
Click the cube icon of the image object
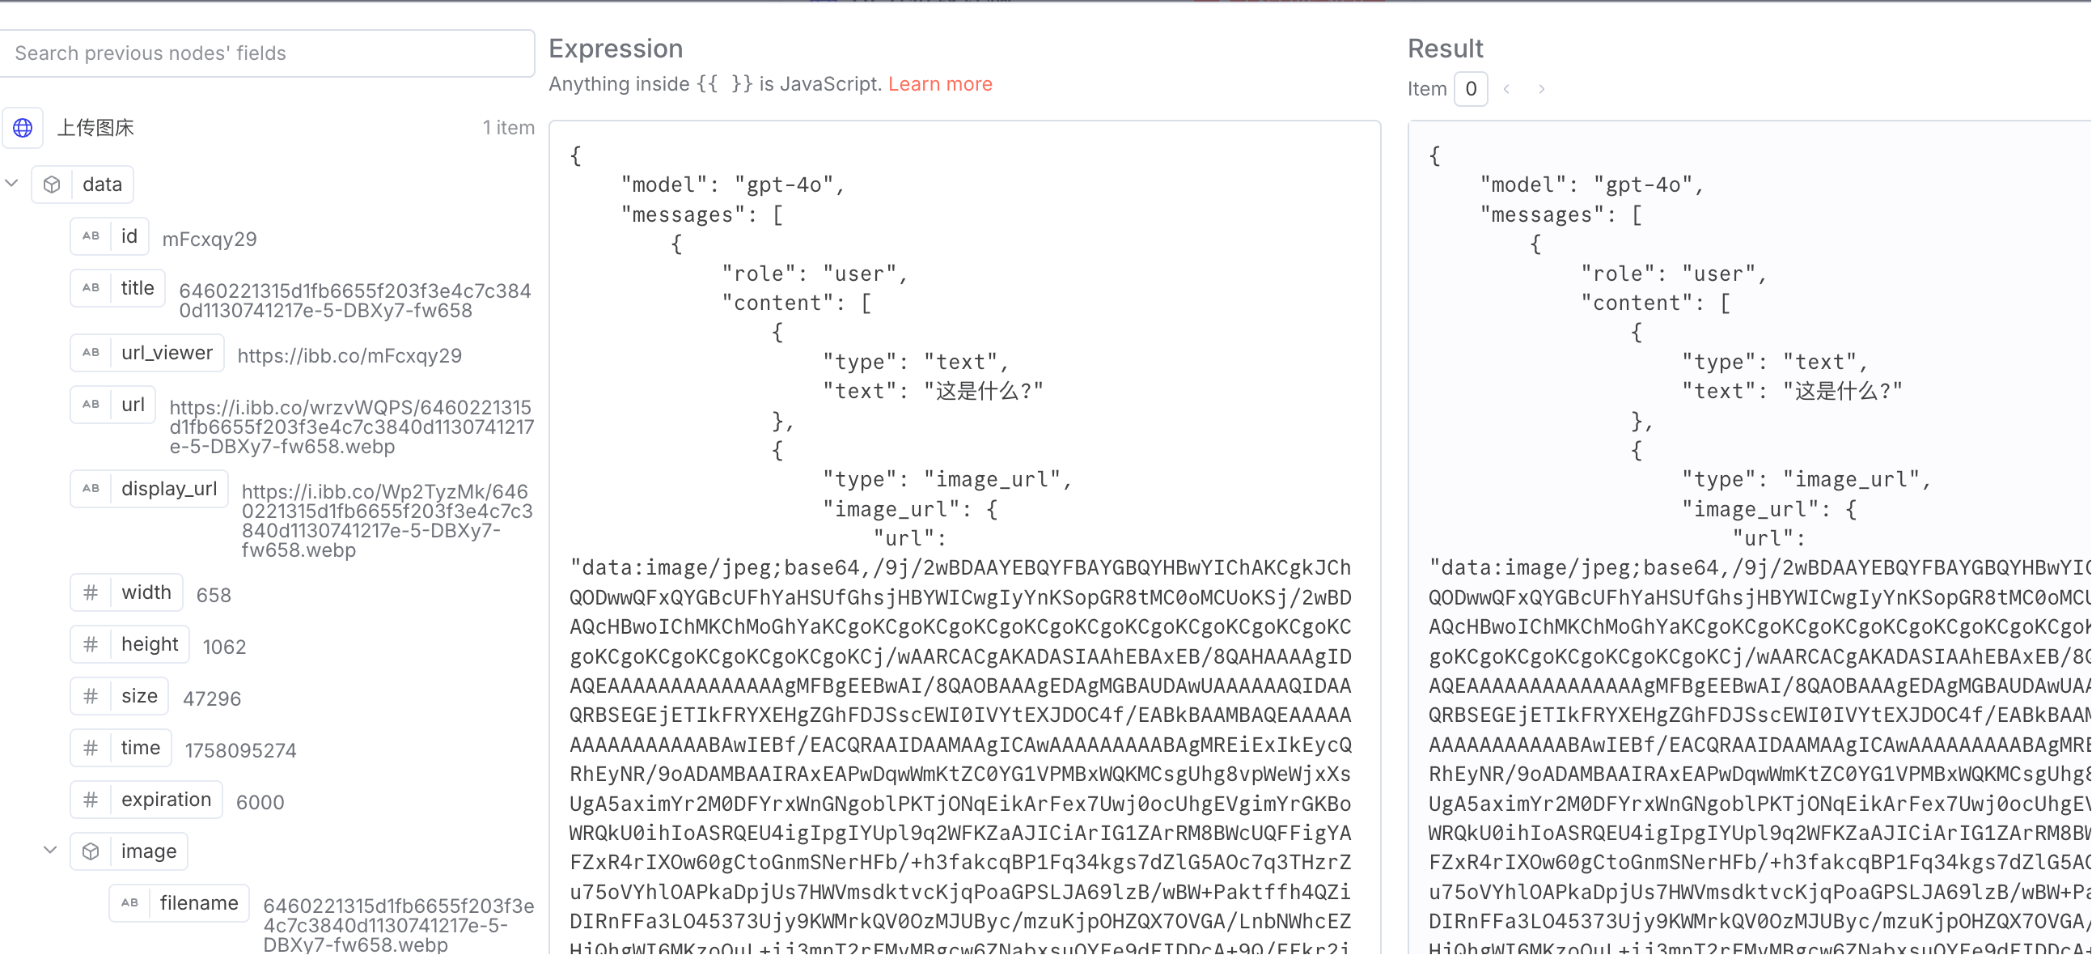point(91,851)
